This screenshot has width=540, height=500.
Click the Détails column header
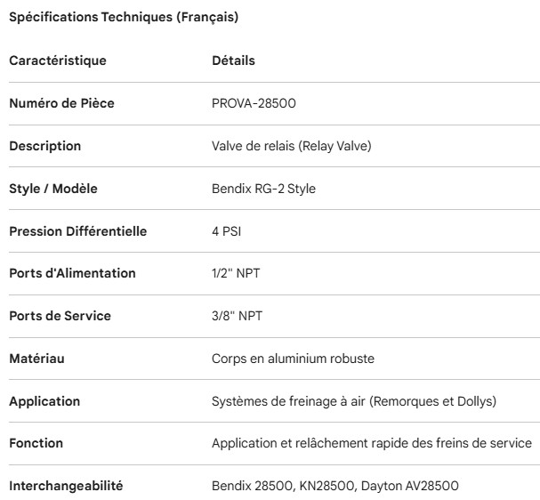tap(233, 60)
